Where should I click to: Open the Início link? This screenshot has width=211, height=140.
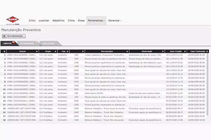click(x=32, y=21)
